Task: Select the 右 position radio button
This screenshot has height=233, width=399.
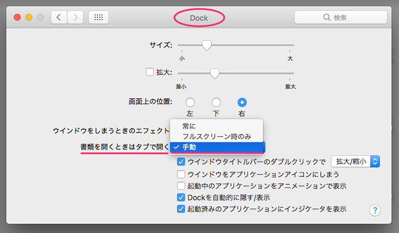Action: click(242, 102)
